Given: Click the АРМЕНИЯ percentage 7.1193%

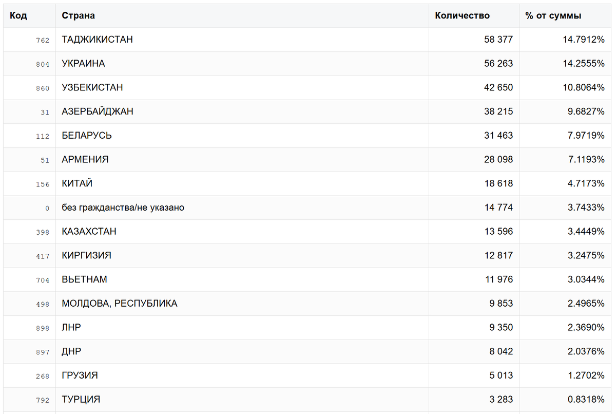Looking at the screenshot, I should pos(586,160).
